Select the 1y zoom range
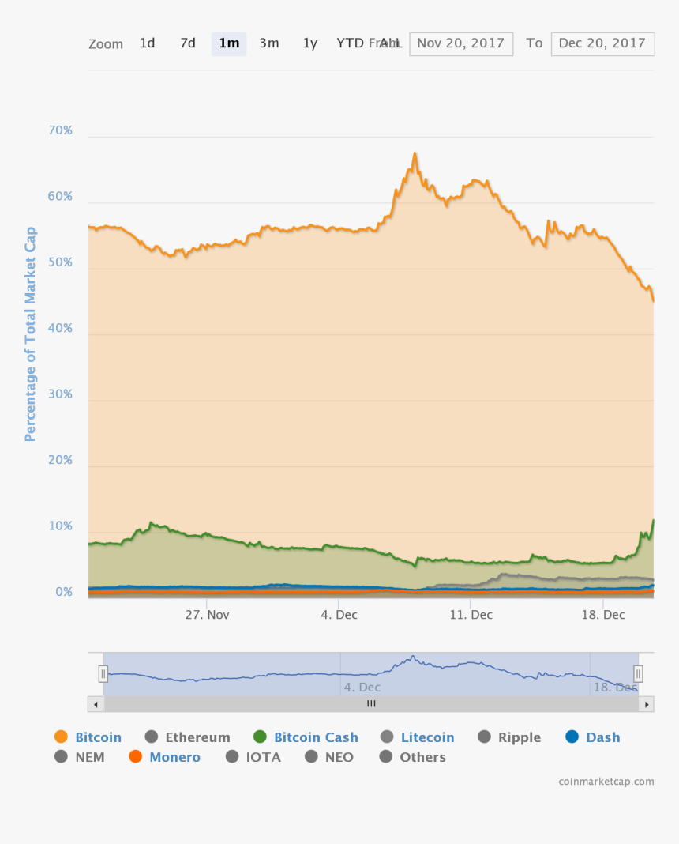Viewport: 679px width, 844px height. 309,43
